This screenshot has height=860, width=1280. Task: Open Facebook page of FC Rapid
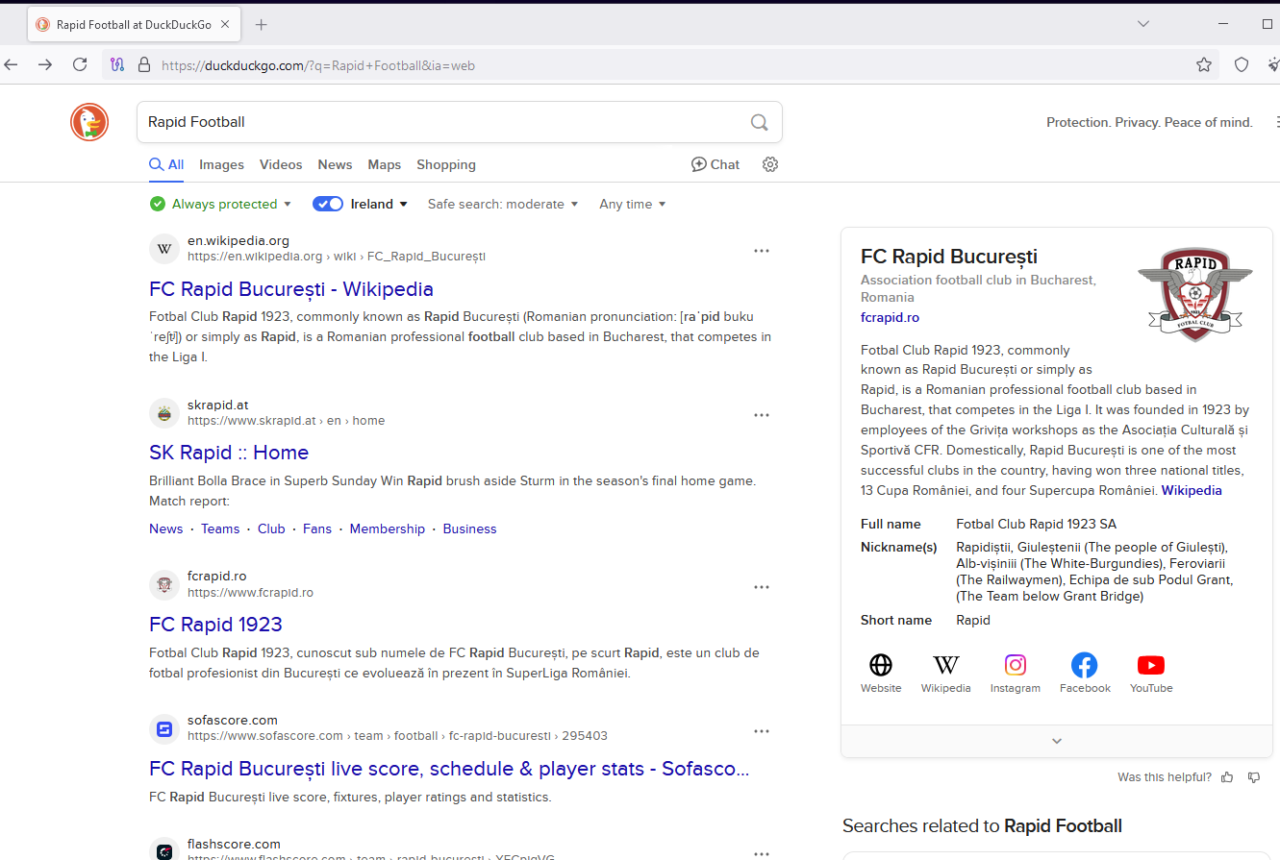pyautogui.click(x=1085, y=674)
